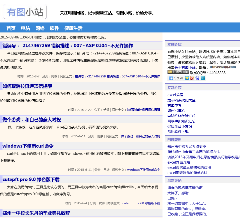Share to QQ Zone star icon
240x218 pixels.
[187, 78]
